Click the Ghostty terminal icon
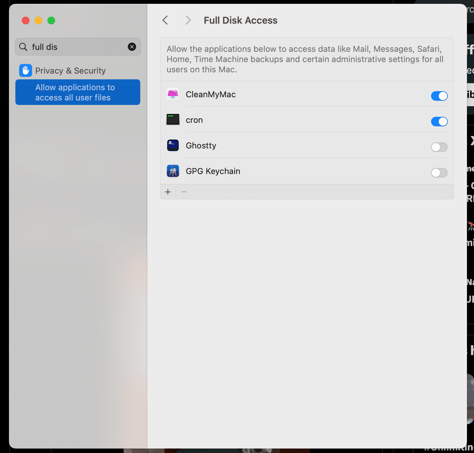The image size is (474, 453). tap(173, 145)
